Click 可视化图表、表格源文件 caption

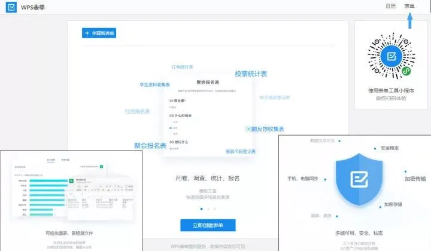point(69,233)
